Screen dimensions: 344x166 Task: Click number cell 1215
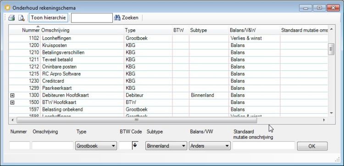[34, 74]
